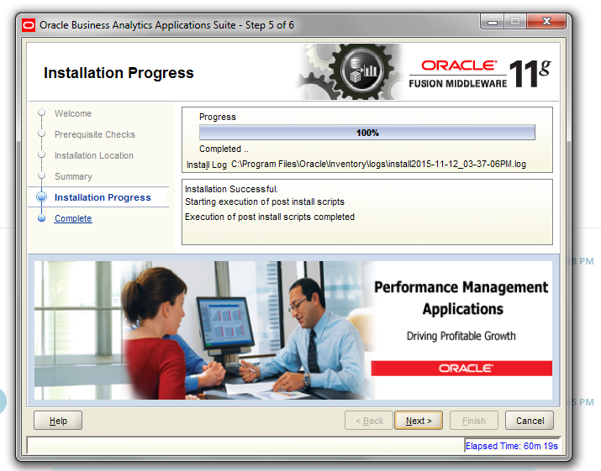
Task: Click the Oracle Fusion Middleware 11g logo
Action: pos(480,74)
